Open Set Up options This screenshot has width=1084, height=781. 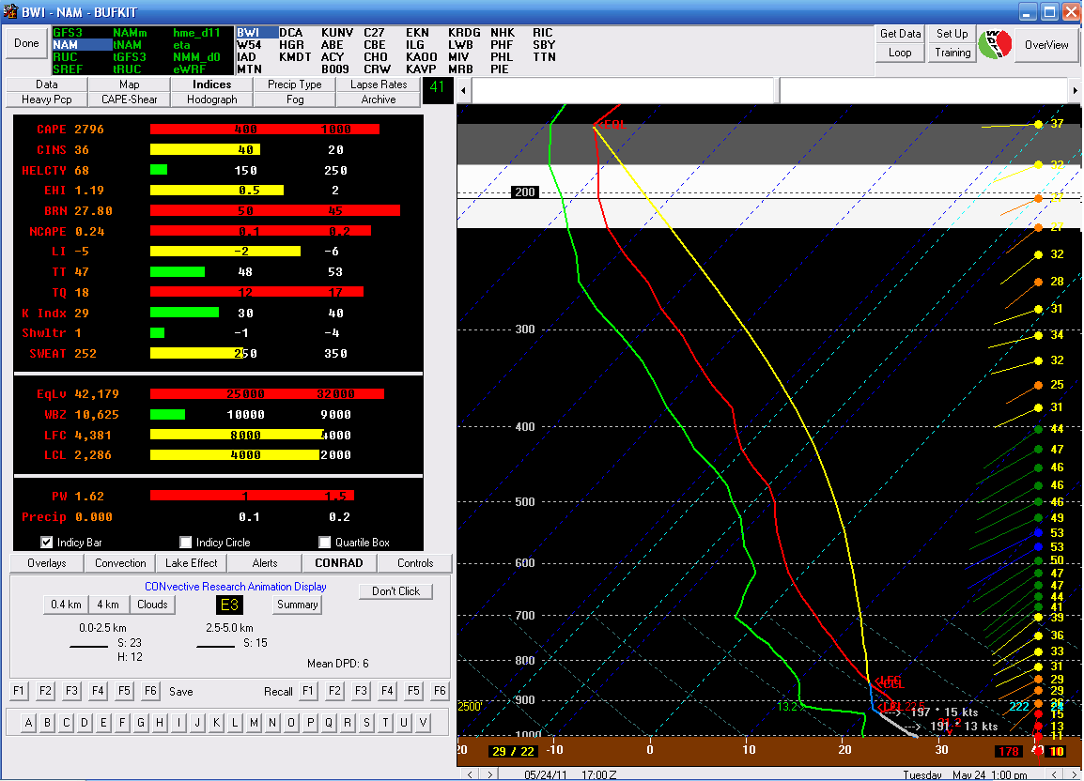[x=952, y=34]
